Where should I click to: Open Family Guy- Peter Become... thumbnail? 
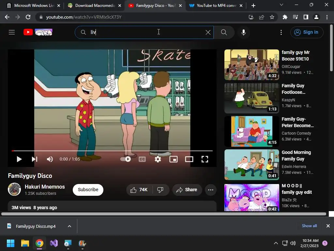coord(251,131)
